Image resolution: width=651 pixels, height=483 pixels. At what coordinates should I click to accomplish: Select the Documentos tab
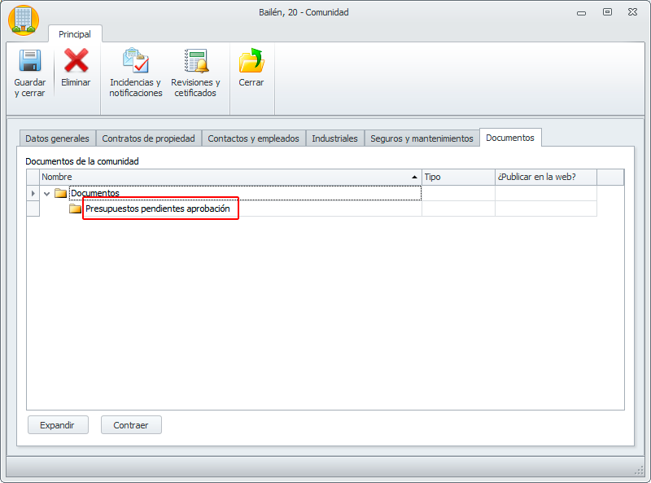[510, 138]
